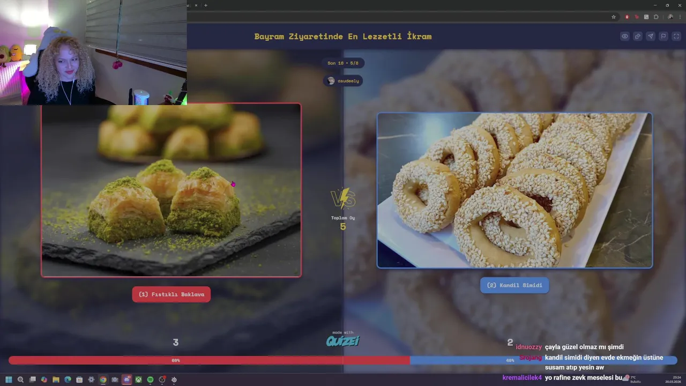Click the red 60% vote bar segment

point(209,360)
